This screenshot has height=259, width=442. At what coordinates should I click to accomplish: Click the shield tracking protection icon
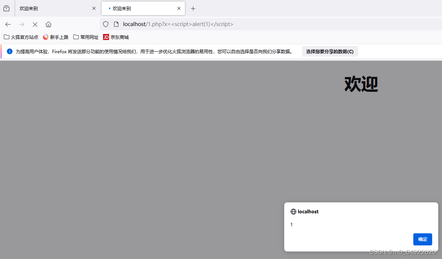tap(106, 24)
